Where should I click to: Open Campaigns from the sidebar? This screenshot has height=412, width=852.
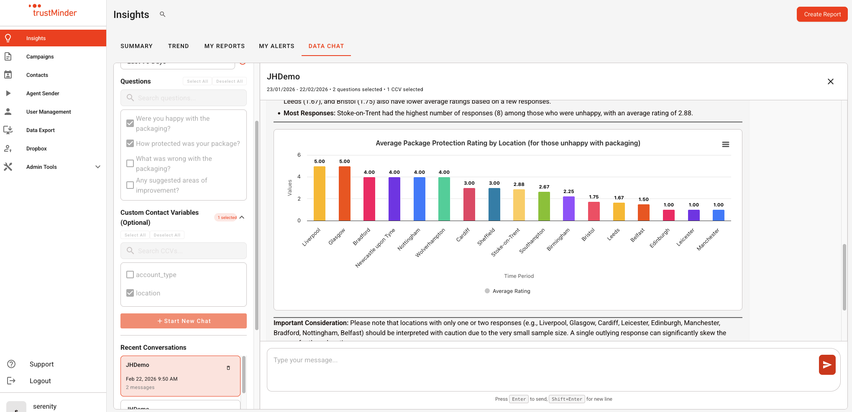pos(53,56)
